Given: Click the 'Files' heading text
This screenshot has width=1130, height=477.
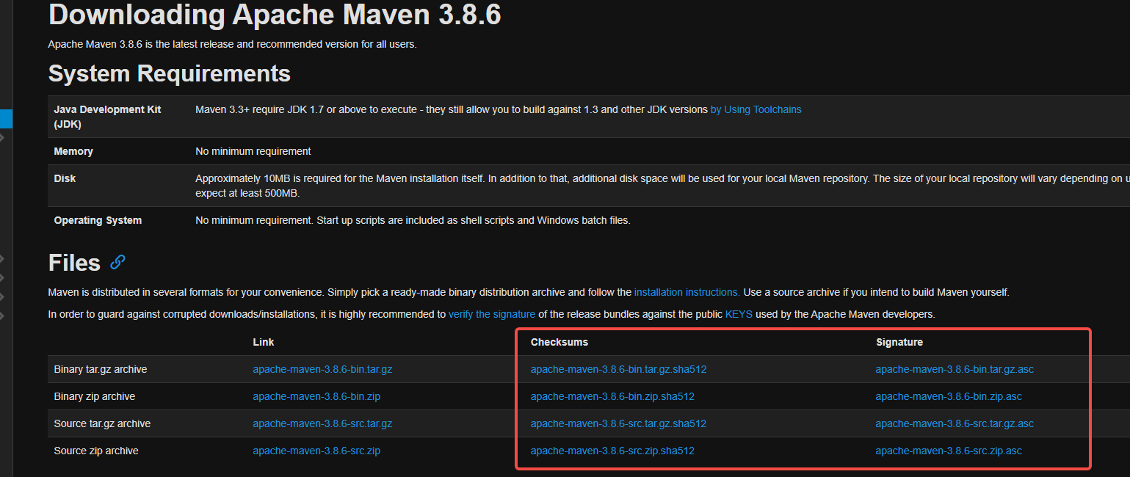Looking at the screenshot, I should coord(74,263).
